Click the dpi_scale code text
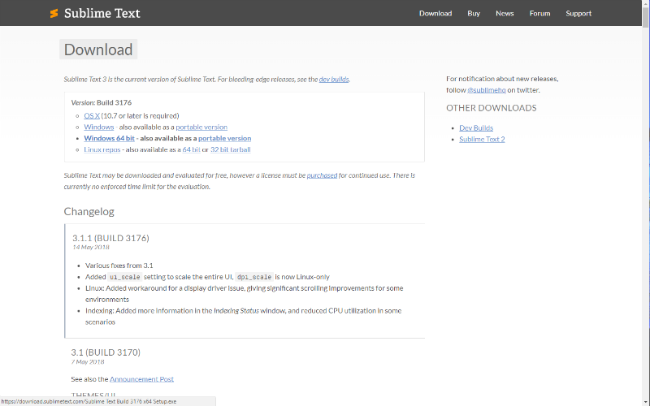 [x=254, y=277]
